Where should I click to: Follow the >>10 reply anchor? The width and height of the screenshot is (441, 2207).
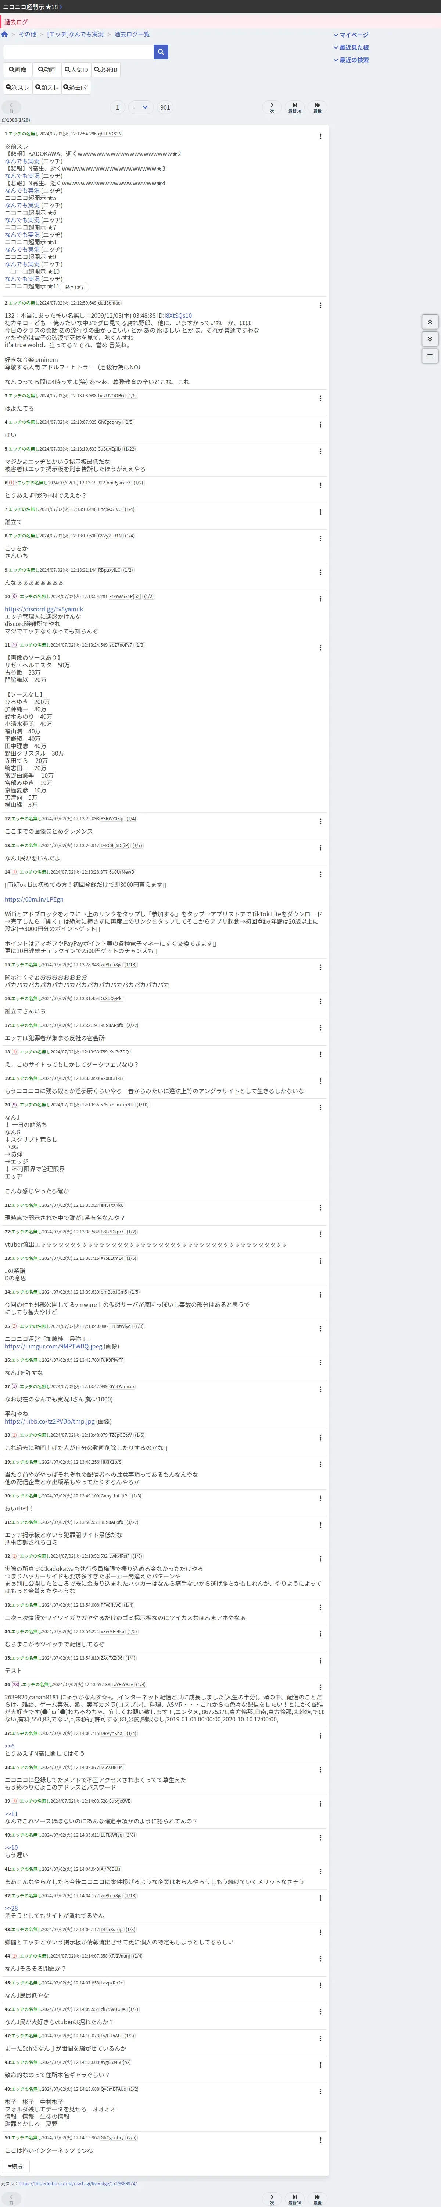click(x=11, y=1848)
